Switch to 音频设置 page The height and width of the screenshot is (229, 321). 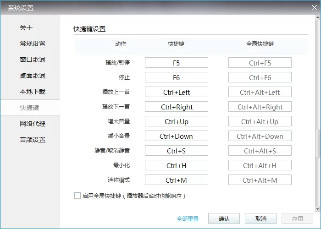pyautogui.click(x=33, y=140)
